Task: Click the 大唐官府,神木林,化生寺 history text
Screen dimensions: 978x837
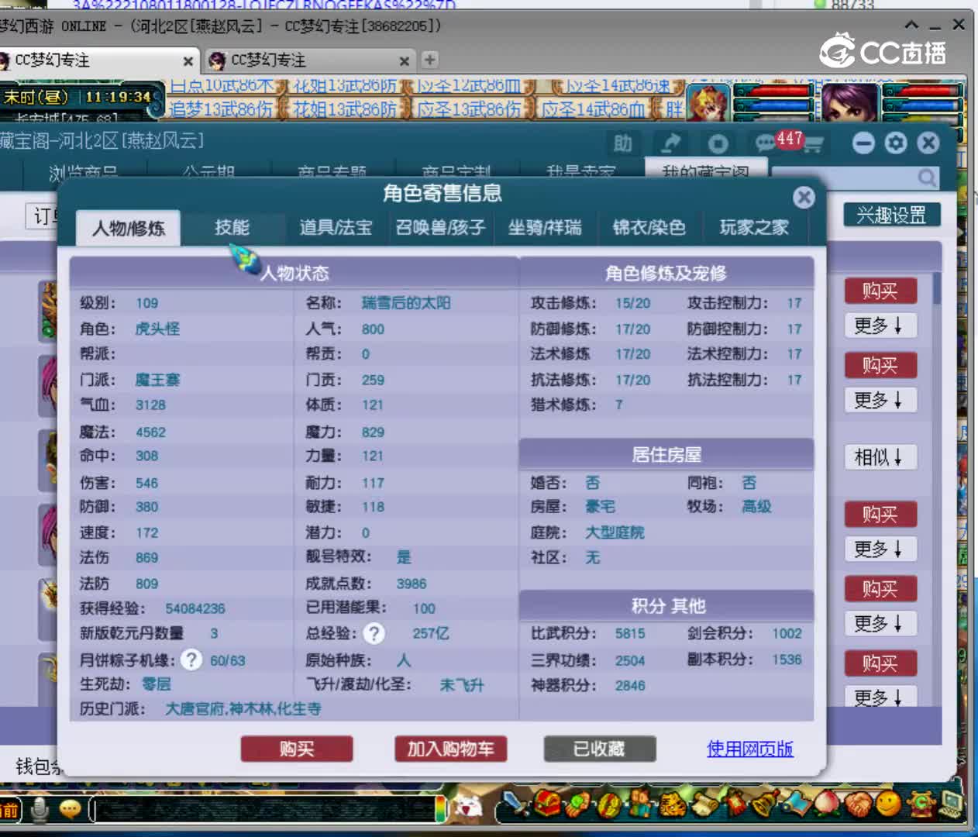Action: (243, 709)
